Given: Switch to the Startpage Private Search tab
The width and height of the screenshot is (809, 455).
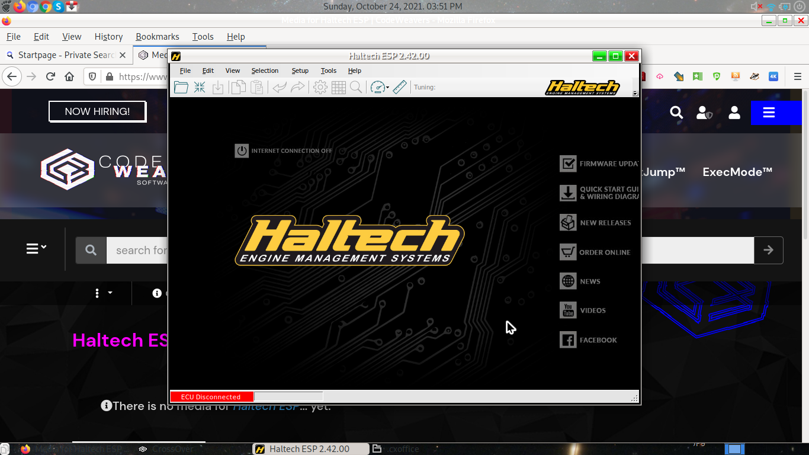Looking at the screenshot, I should point(66,55).
